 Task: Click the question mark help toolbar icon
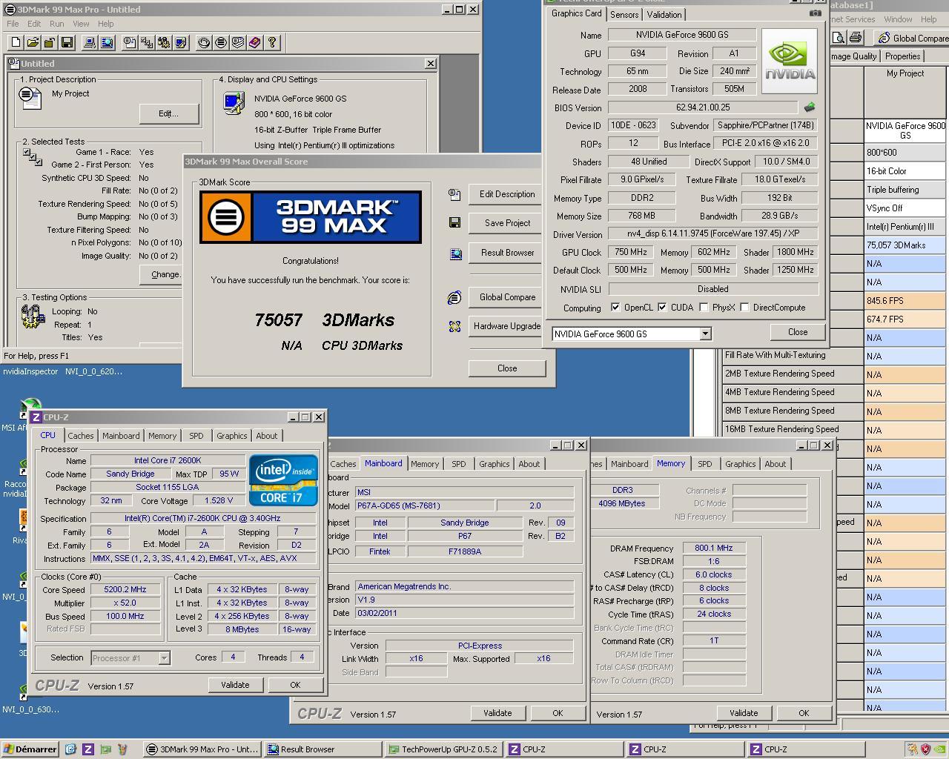tap(272, 42)
